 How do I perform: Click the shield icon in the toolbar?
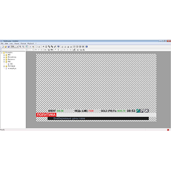(x=58, y=47)
